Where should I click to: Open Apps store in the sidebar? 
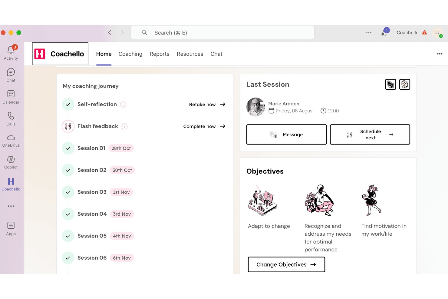[11, 228]
